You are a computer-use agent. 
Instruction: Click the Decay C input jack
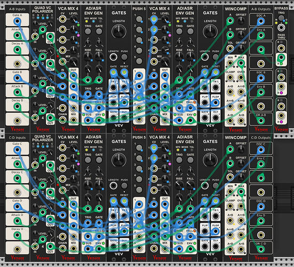click(17, 178)
